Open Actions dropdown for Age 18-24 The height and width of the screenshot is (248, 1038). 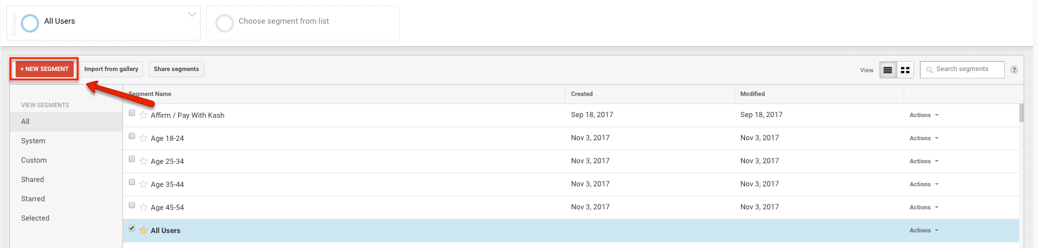coord(924,138)
